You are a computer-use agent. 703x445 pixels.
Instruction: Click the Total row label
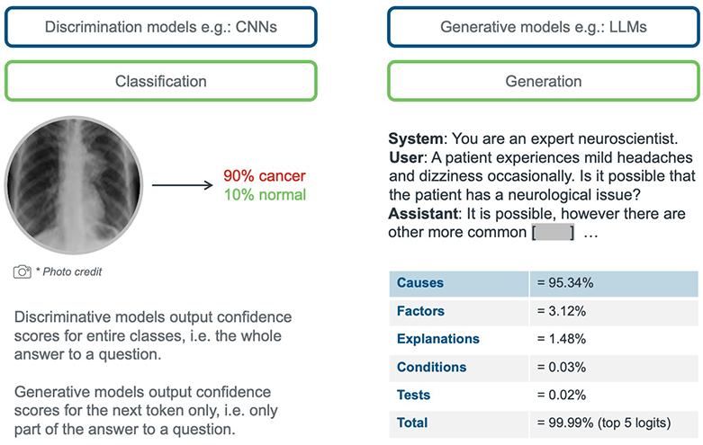coord(412,423)
